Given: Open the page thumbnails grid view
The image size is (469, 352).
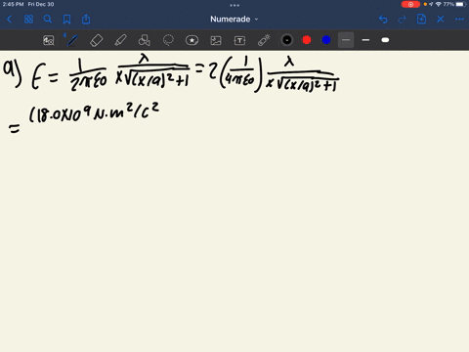Looking at the screenshot, I should pos(28,20).
